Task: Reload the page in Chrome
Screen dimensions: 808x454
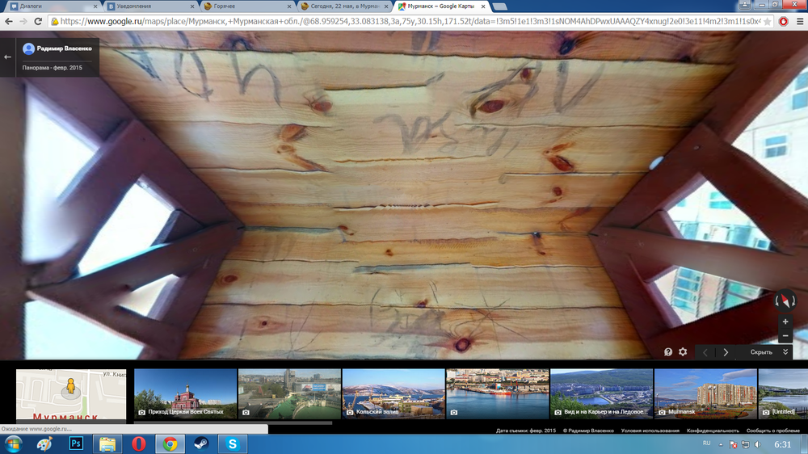Action: click(x=38, y=22)
